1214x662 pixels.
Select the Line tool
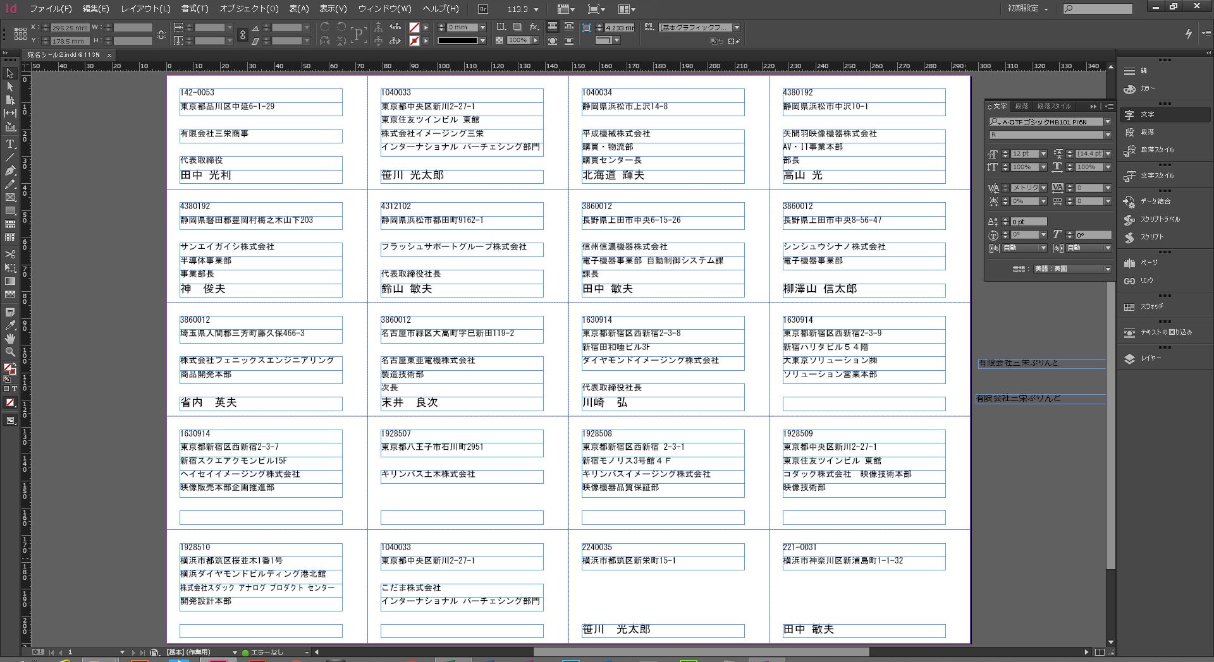pyautogui.click(x=9, y=157)
